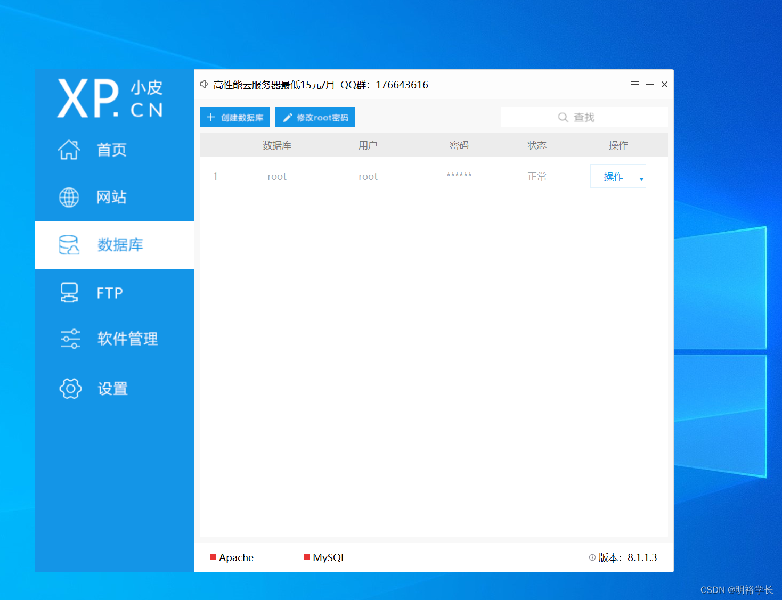Click the red MySQL status indicator
The width and height of the screenshot is (782, 600).
click(307, 557)
